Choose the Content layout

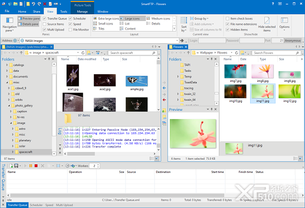tap(128, 28)
